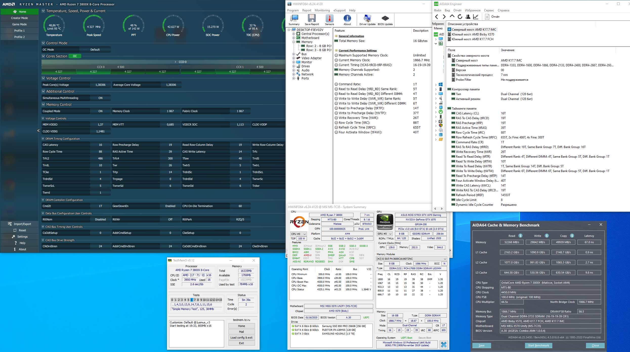The width and height of the screenshot is (630, 352).
Task: Click the HWiNFO Summary toolbar icon
Action: [x=294, y=20]
